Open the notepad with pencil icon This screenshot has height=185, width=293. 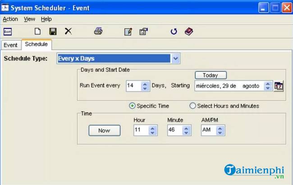(128, 32)
